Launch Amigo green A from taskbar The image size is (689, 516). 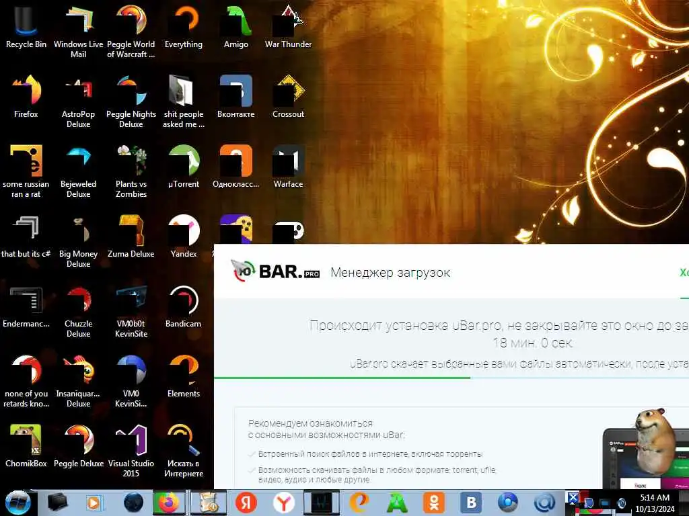(397, 503)
